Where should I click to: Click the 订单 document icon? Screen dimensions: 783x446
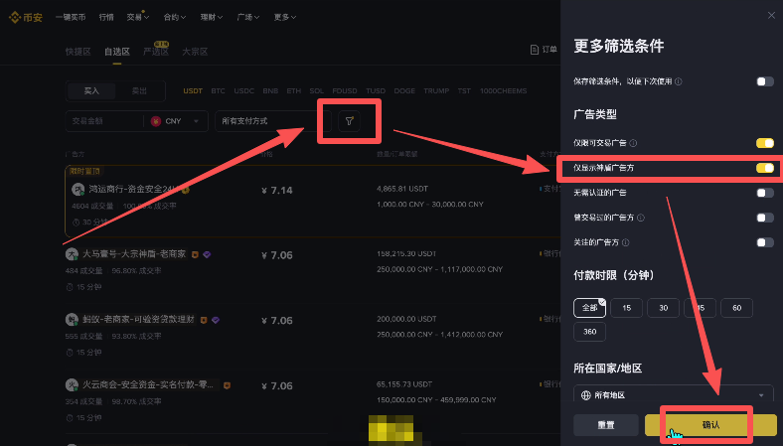coord(536,50)
